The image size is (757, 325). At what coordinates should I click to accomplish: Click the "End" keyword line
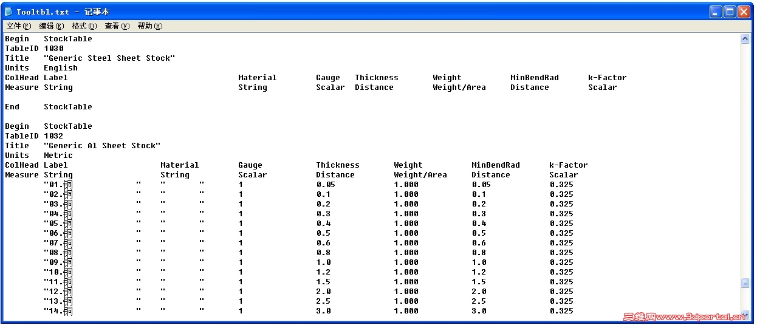click(12, 107)
